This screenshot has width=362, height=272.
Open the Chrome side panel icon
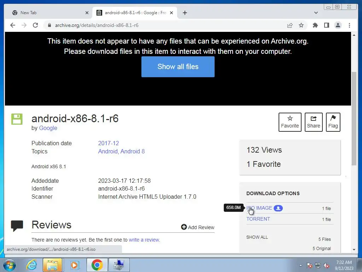(x=326, y=25)
